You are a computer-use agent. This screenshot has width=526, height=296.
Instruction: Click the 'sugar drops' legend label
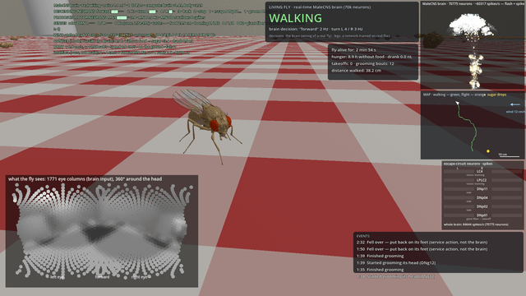tap(496, 95)
